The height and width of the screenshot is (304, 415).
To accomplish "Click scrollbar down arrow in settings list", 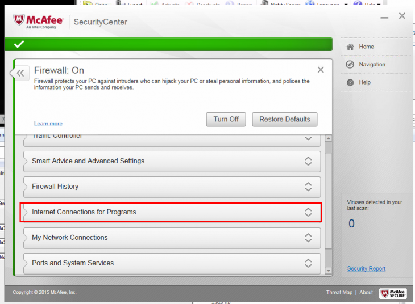I will coord(329,271).
